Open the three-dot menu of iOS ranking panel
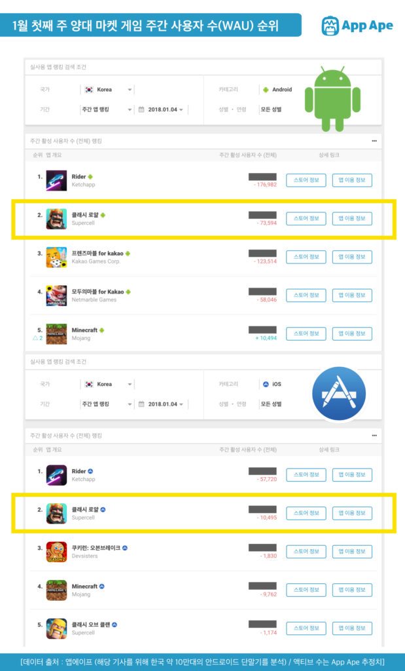Screen dimensions: 405x671 point(374,436)
